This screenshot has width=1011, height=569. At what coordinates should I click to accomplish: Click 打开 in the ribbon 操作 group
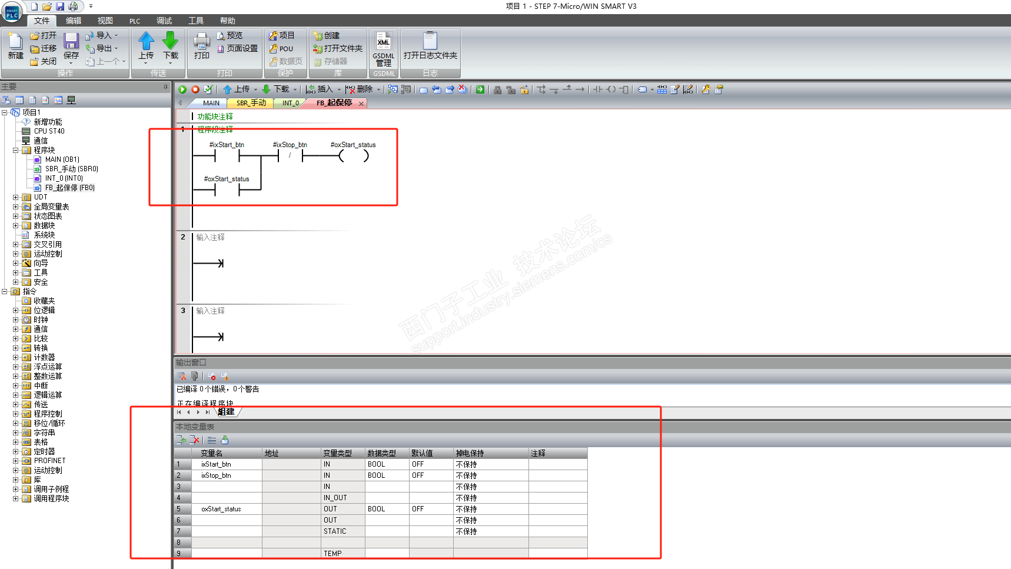click(x=44, y=36)
